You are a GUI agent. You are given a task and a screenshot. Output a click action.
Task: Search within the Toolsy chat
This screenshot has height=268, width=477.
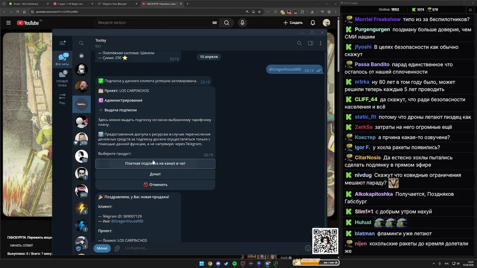click(x=299, y=43)
